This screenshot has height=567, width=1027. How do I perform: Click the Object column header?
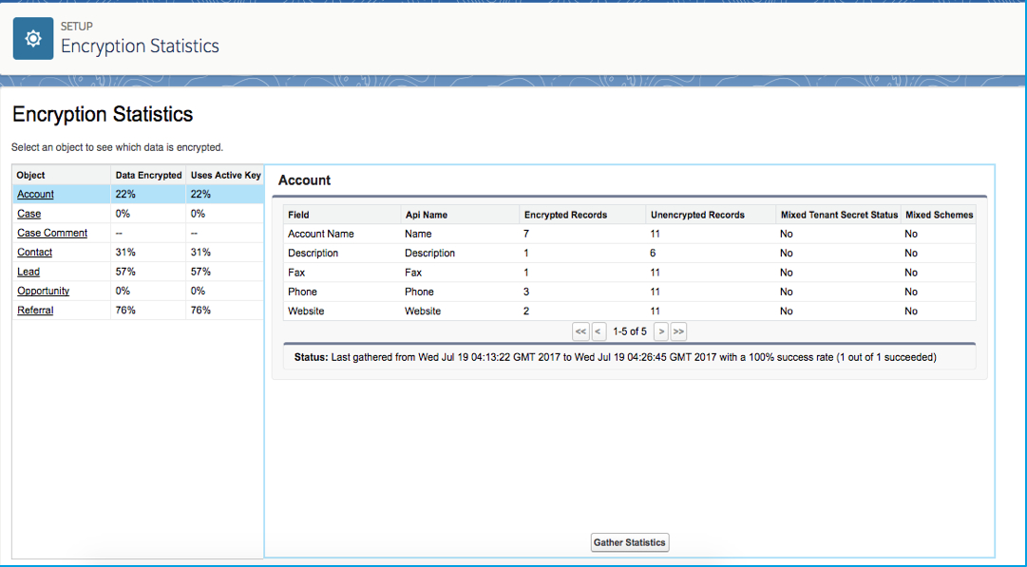[62, 175]
